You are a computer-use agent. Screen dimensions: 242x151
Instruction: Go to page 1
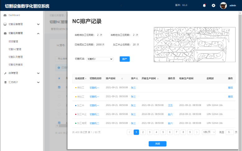pyautogui.click(x=136, y=132)
